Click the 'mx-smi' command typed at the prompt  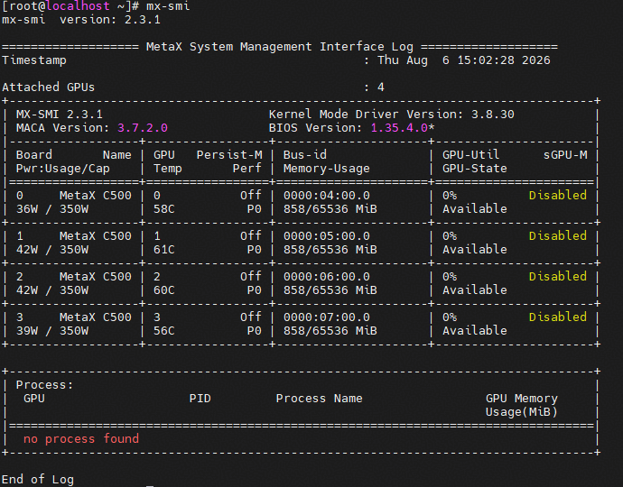168,6
